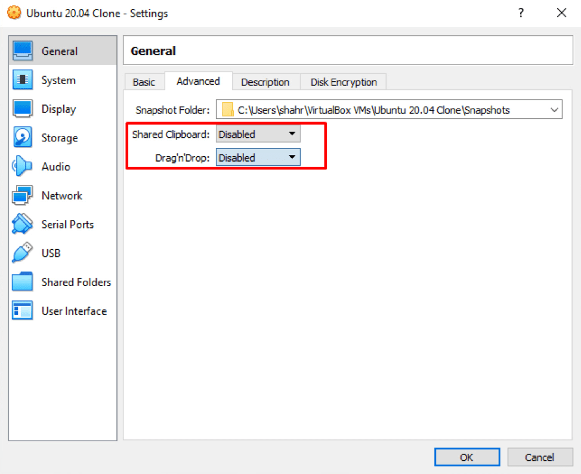Open the Description tab
This screenshot has height=474, width=581.
[265, 82]
